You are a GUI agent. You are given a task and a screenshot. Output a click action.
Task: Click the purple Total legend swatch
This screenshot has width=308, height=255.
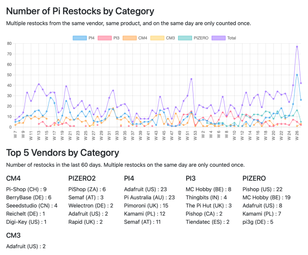[x=218, y=38]
